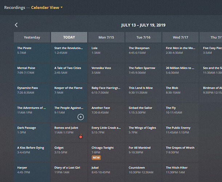Open This Land Is Mine entry
222x182 pixels.
(x=143, y=93)
